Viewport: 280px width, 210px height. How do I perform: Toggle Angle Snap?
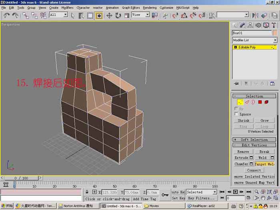pyautogui.click(x=184, y=16)
